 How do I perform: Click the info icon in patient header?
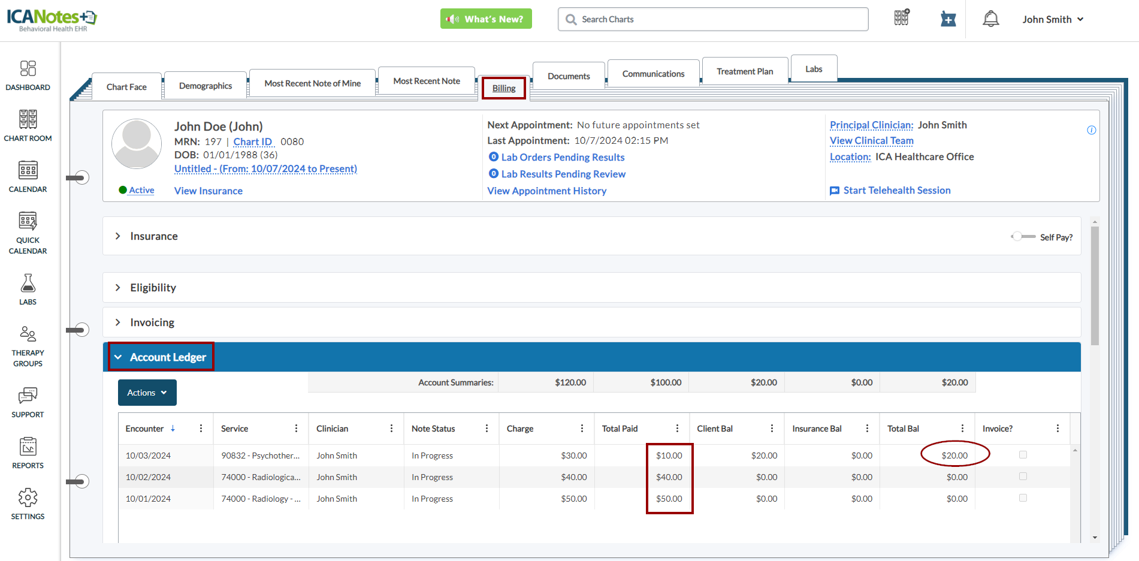[1091, 130]
